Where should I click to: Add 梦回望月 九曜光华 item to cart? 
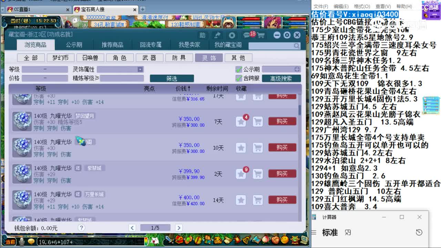pyautogui.click(x=258, y=122)
